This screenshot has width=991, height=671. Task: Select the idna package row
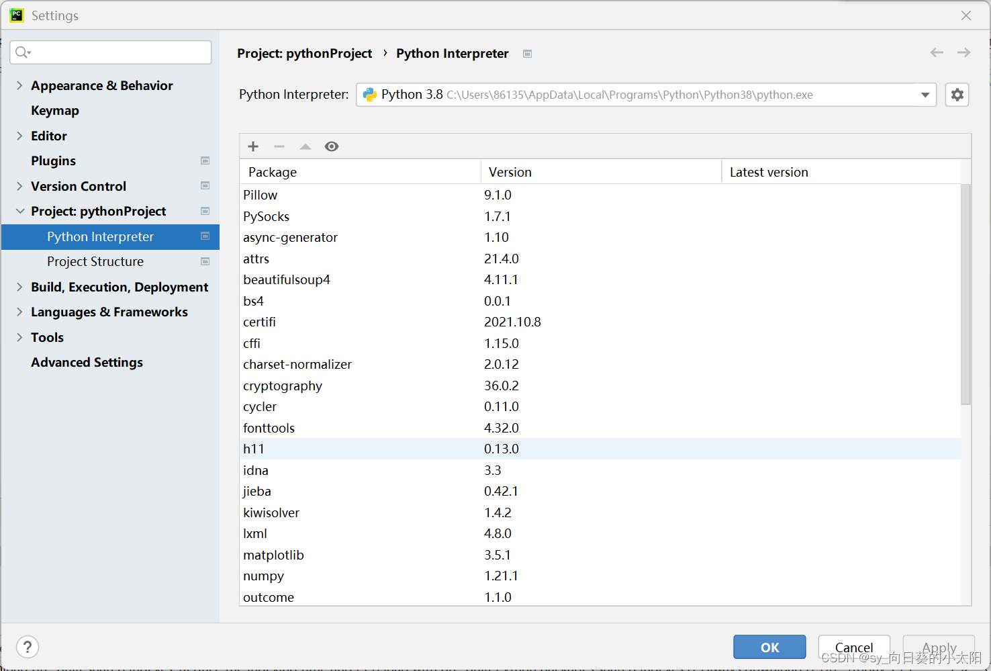tap(600, 470)
